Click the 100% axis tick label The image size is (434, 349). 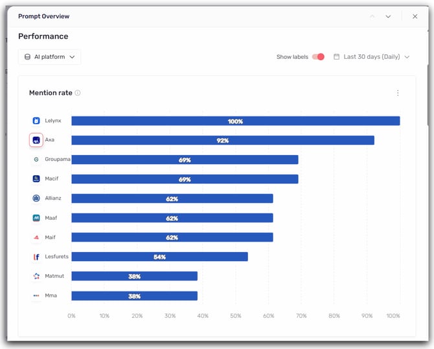(393, 315)
